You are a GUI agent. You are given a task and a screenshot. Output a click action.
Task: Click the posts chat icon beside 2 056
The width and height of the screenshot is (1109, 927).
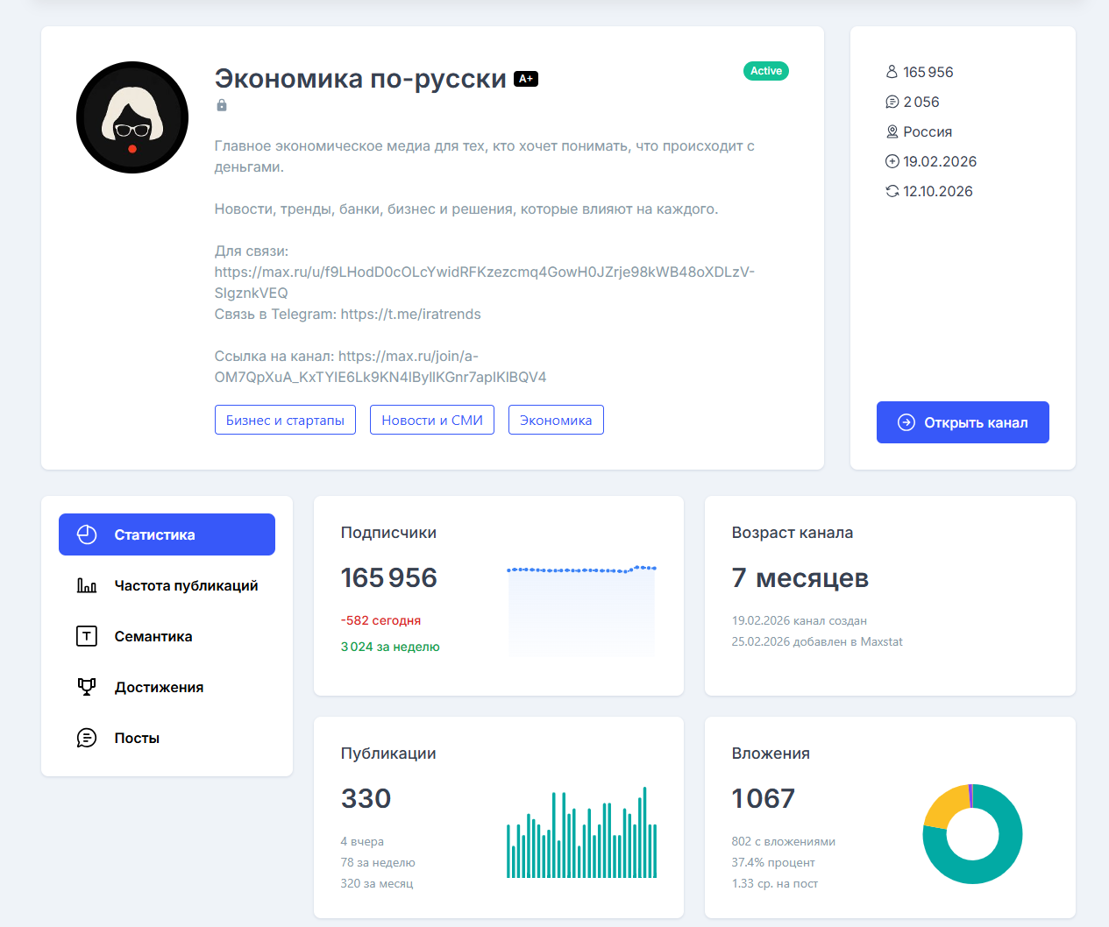point(892,102)
